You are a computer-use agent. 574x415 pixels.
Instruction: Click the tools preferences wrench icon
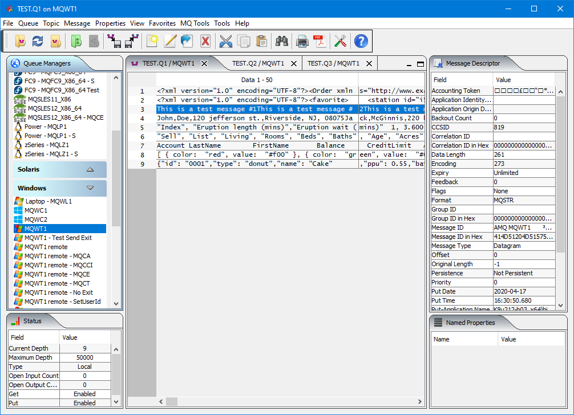pyautogui.click(x=340, y=41)
